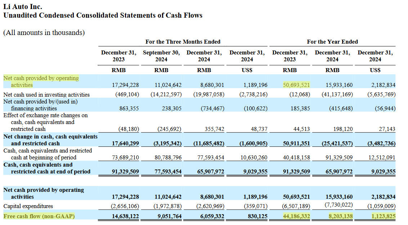The width and height of the screenshot is (408, 225).
Task: Click the Unaudited Condensed Consolidated Statements of Cash Flows heading
Action: point(103,16)
